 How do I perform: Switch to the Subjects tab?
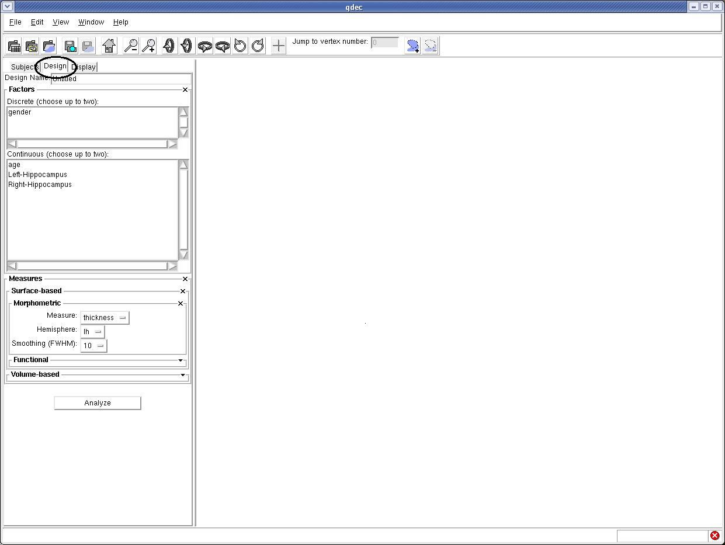coord(23,67)
